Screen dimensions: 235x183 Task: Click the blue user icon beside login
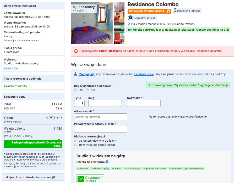click(x=75, y=74)
